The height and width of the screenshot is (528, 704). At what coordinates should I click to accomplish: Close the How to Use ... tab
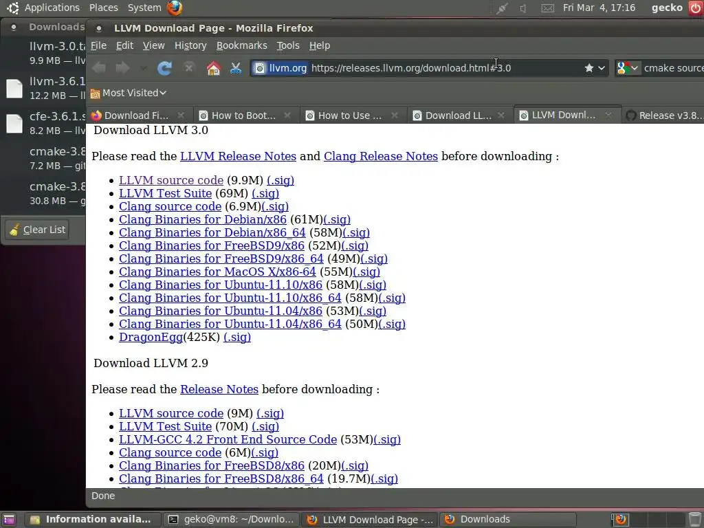[394, 115]
